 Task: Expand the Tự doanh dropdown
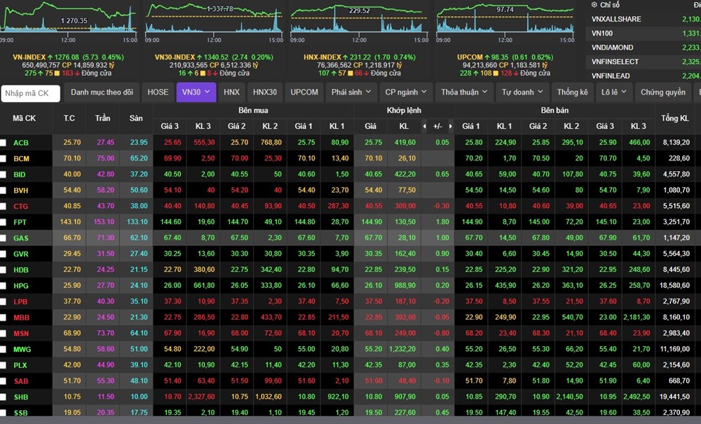click(522, 92)
